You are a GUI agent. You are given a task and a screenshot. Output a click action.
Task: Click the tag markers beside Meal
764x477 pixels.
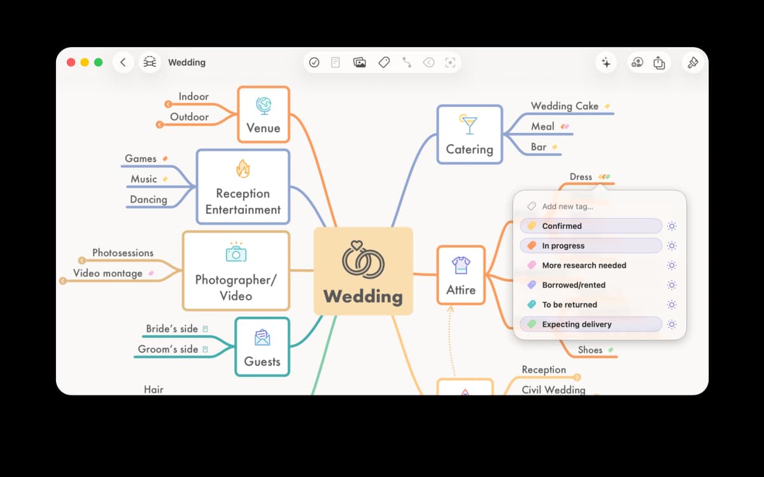point(564,127)
